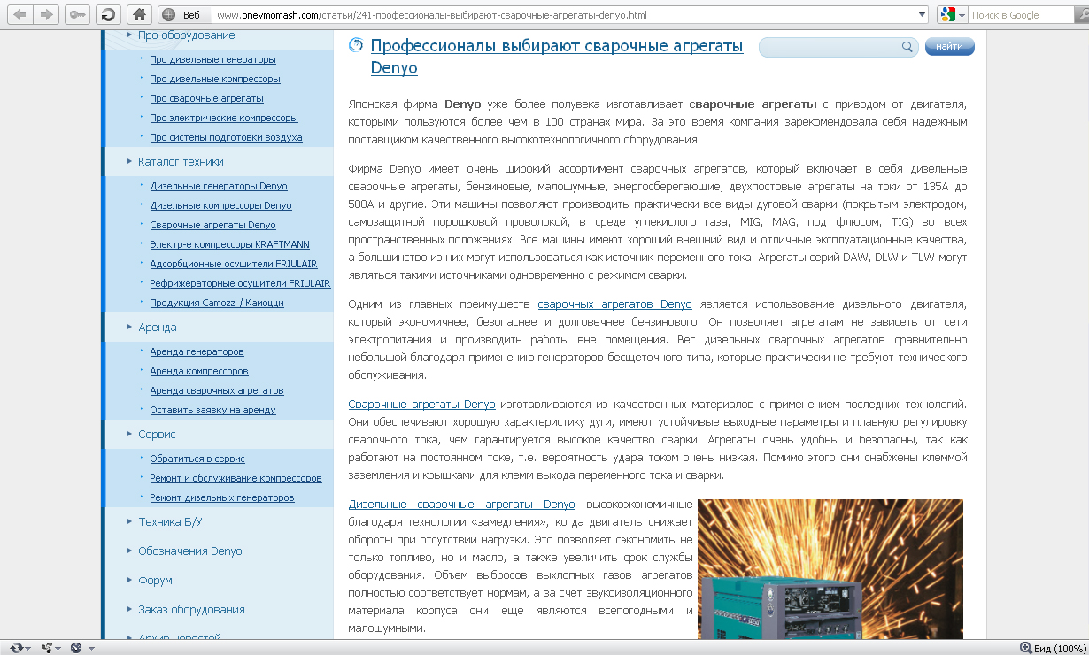Go to the Home page icon
1089x655 pixels.
138,14
